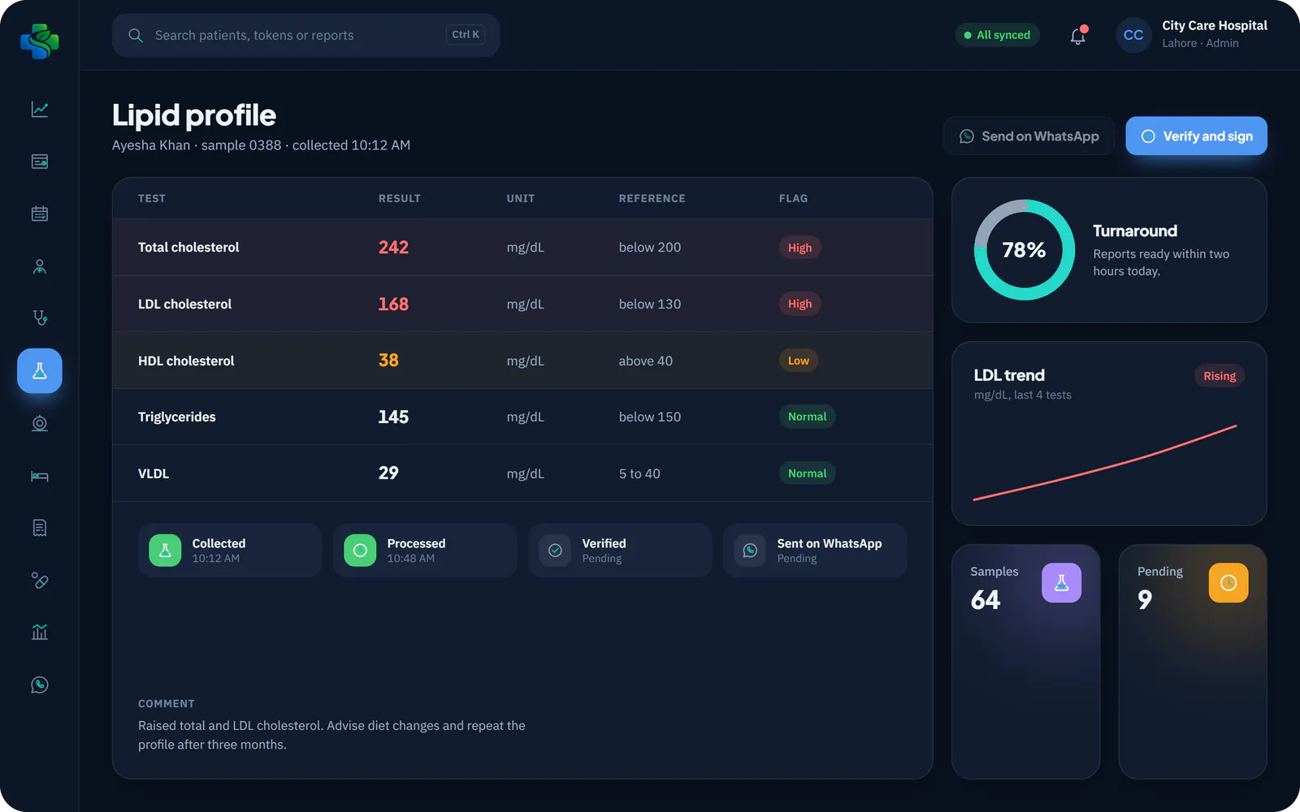The width and height of the screenshot is (1300, 812).
Task: Click the orange clock icon on Pending card
Action: [x=1228, y=583]
